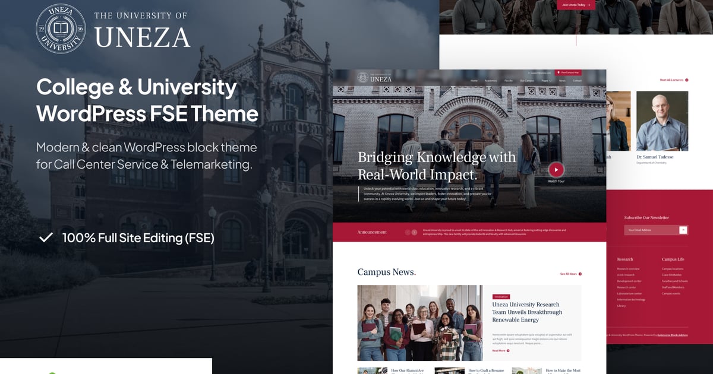Click Read More under renewable energy article
This screenshot has width=713, height=374.
click(x=501, y=351)
